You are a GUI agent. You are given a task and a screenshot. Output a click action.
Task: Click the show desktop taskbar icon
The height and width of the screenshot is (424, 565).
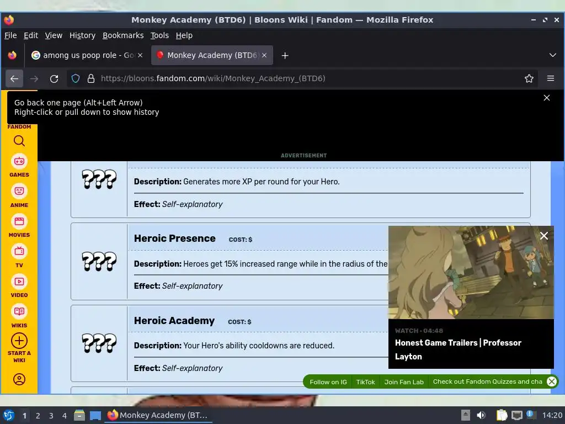click(x=95, y=415)
